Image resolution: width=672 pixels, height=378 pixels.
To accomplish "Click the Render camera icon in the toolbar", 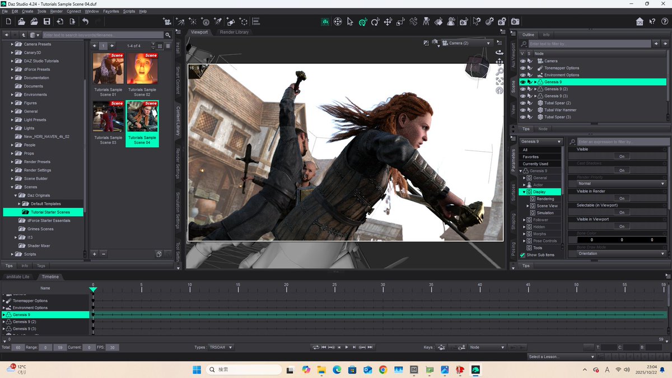I will [515, 22].
